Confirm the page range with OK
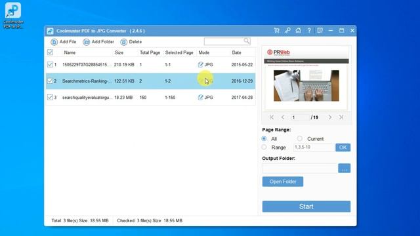Screen dimensions: 420x236 pyautogui.click(x=343, y=147)
